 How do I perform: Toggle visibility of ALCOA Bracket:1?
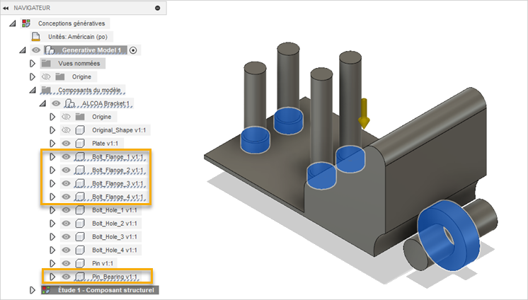coord(56,103)
